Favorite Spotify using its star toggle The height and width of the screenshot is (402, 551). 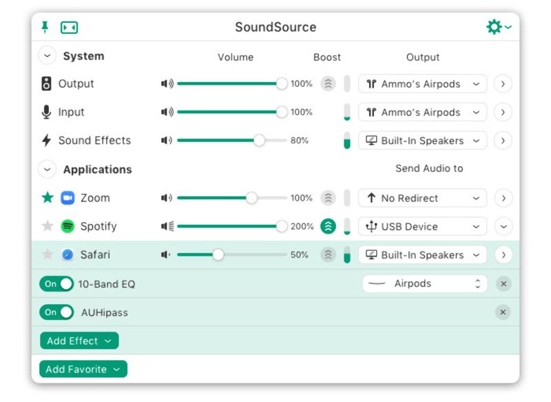pyautogui.click(x=46, y=226)
